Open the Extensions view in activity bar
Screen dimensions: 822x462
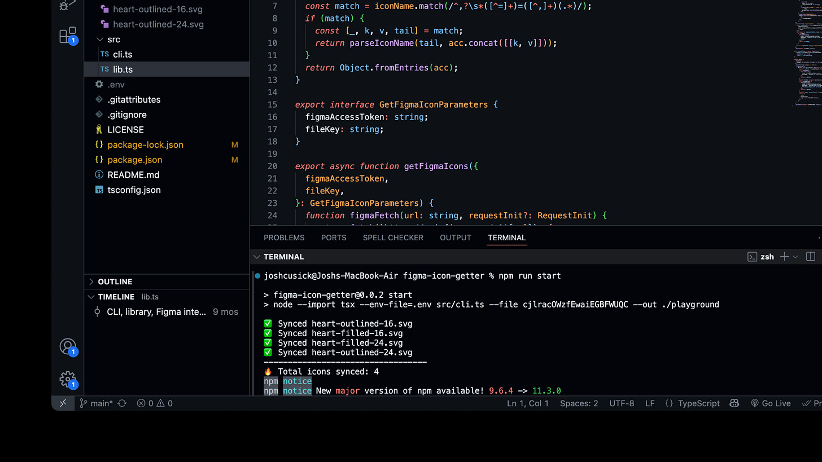coord(68,35)
